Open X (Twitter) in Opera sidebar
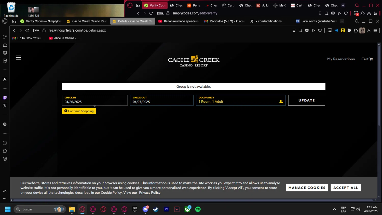This screenshot has width=382, height=215. click(5, 106)
